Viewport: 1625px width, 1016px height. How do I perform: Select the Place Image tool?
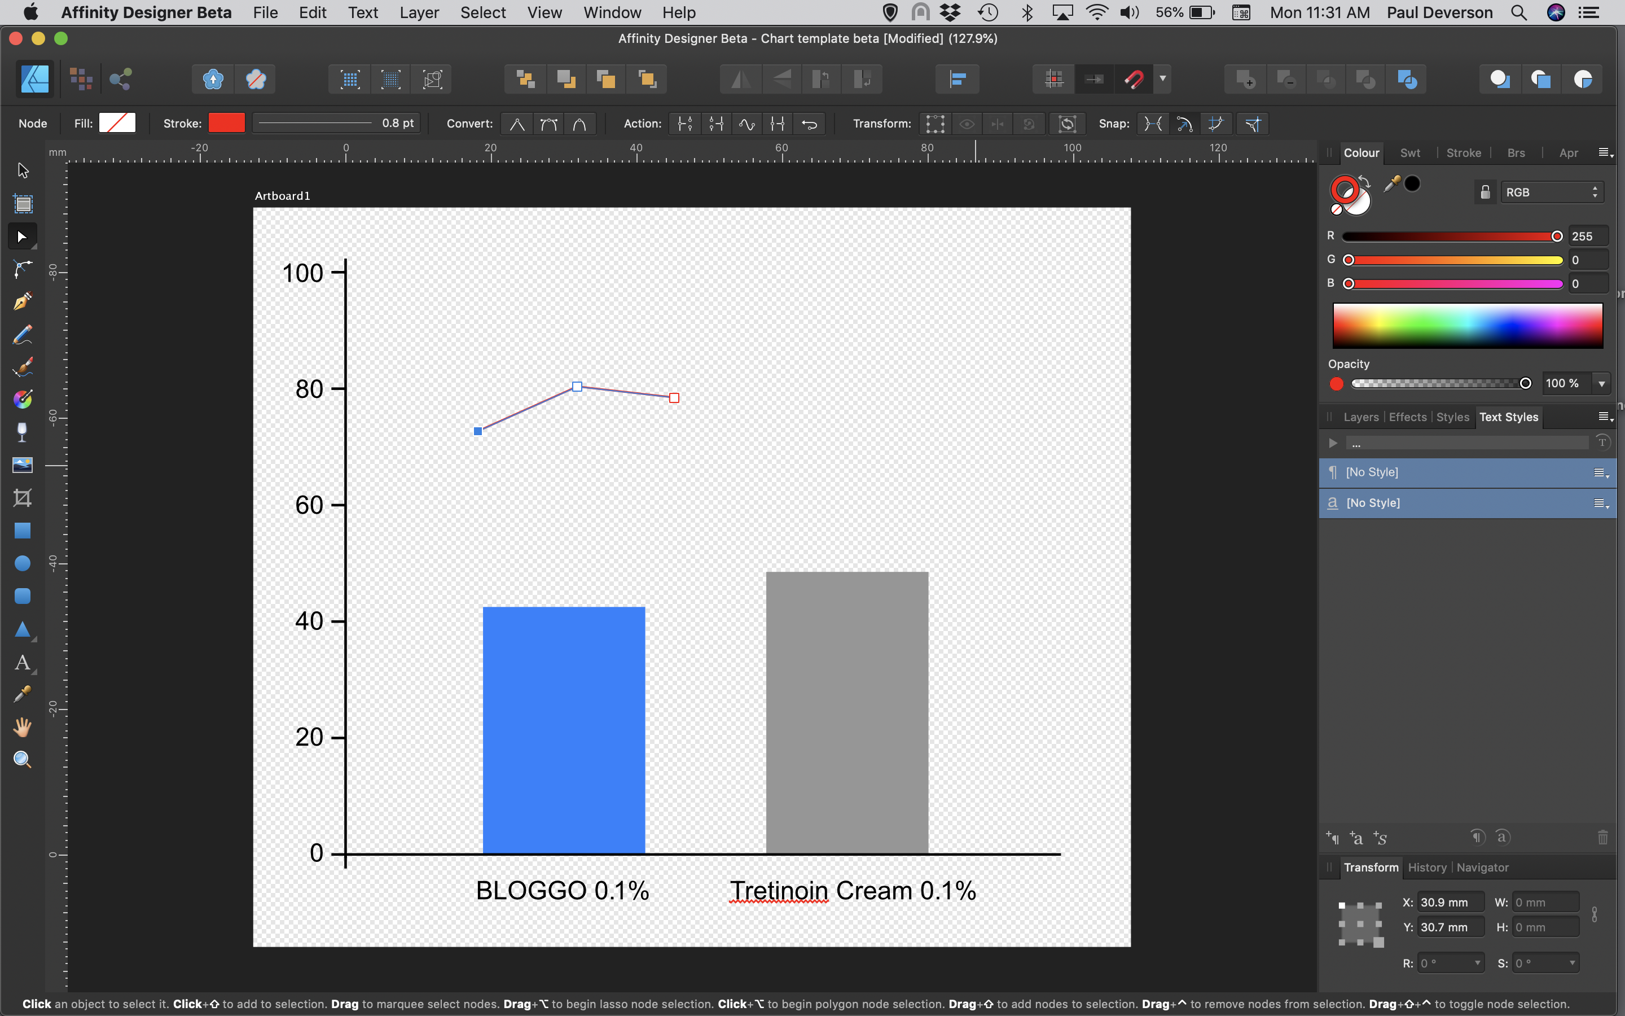pos(23,465)
